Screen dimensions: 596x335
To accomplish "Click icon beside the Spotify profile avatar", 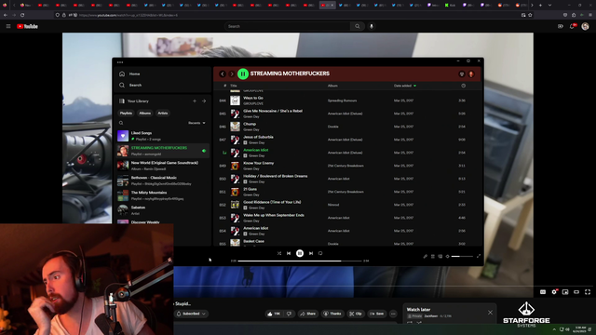I will [462, 74].
